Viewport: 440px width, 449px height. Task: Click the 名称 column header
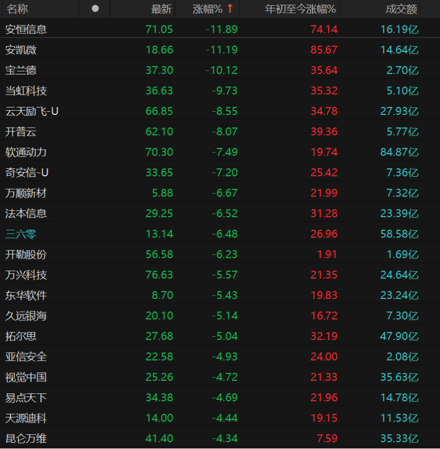click(x=17, y=9)
